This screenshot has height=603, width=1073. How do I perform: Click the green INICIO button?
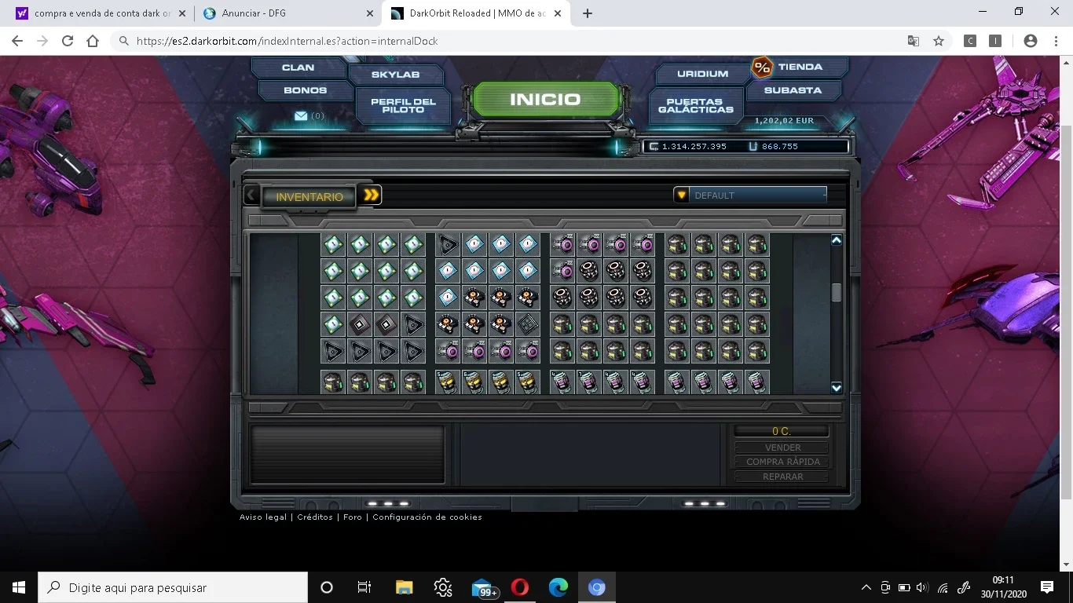click(545, 100)
